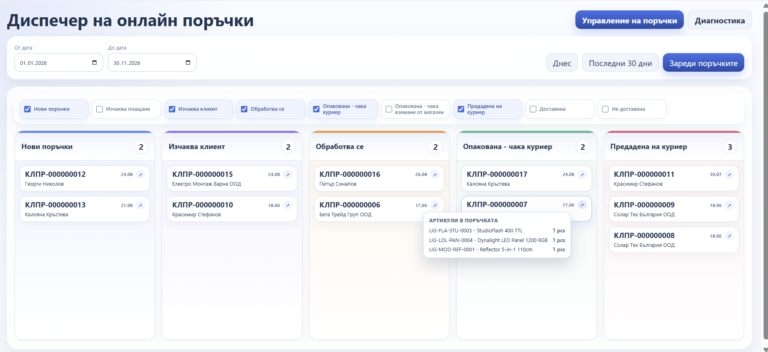Select order card КЛПР-000000010
Image resolution: width=768 pixels, height=352 pixels.
[x=232, y=209]
